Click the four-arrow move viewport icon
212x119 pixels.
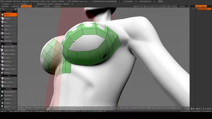pyautogui.click(x=152, y=6)
